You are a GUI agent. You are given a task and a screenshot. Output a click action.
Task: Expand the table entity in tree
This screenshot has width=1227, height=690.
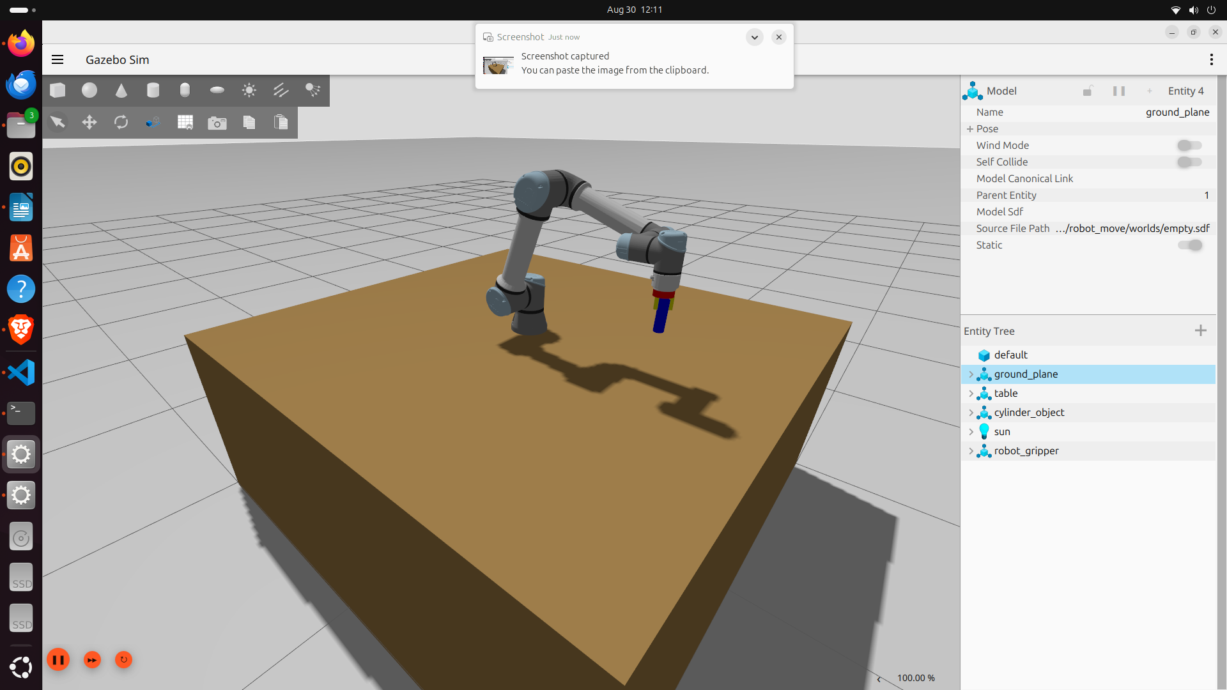coord(971,394)
